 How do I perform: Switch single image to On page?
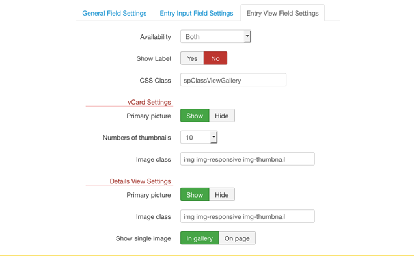[x=237, y=238]
